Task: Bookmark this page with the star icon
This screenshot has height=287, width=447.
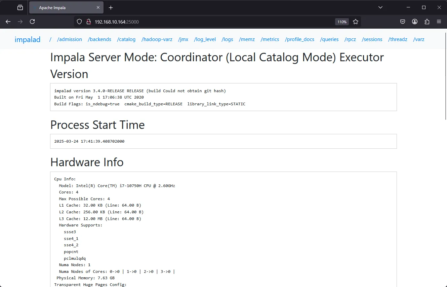Action: click(x=355, y=22)
